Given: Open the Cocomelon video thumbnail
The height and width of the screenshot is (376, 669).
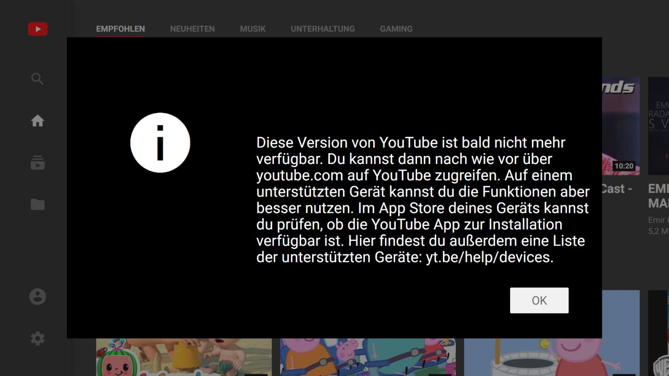Looking at the screenshot, I should tap(184, 357).
